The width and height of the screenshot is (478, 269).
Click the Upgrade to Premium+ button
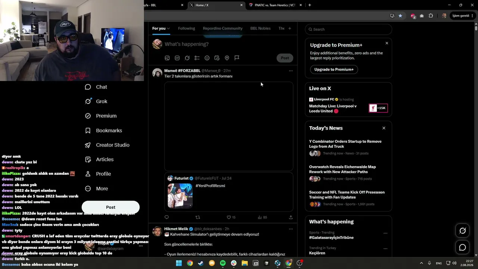334,69
